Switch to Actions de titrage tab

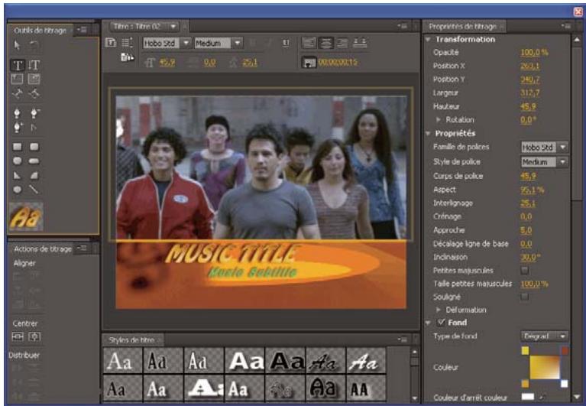coord(43,249)
